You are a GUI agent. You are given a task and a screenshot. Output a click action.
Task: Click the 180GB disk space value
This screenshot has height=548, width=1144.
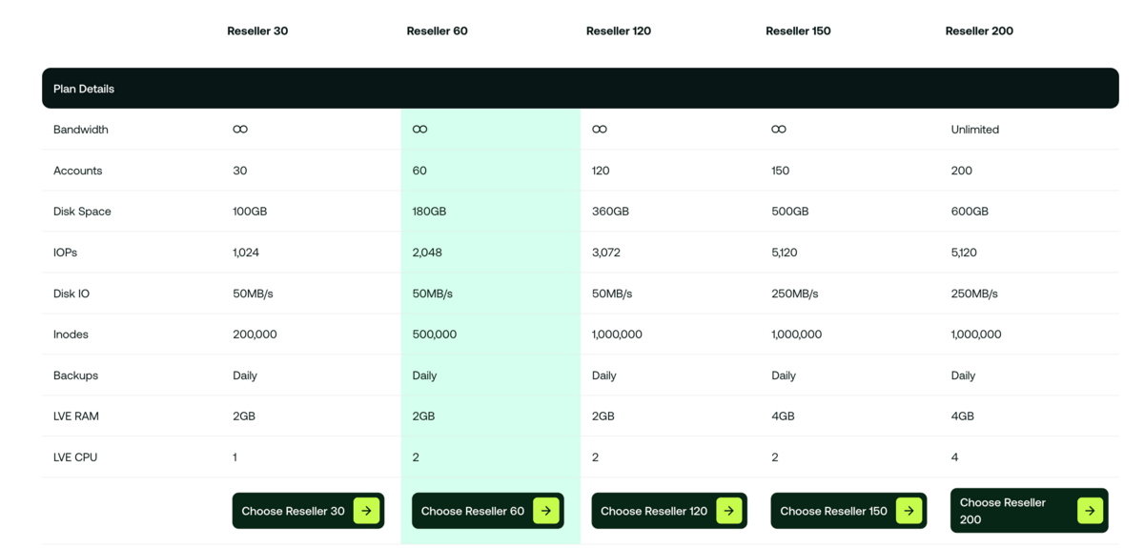tap(429, 212)
